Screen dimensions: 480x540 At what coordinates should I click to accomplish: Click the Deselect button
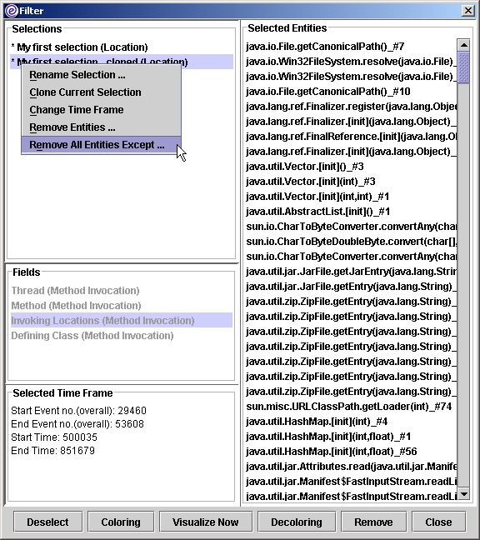click(47, 522)
